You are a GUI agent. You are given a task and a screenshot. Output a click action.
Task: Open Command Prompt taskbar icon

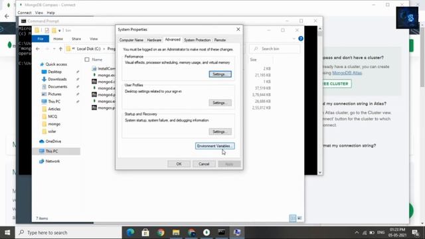coord(221,232)
